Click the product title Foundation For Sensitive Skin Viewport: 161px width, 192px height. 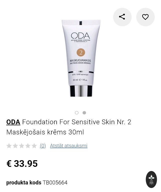click(69, 122)
